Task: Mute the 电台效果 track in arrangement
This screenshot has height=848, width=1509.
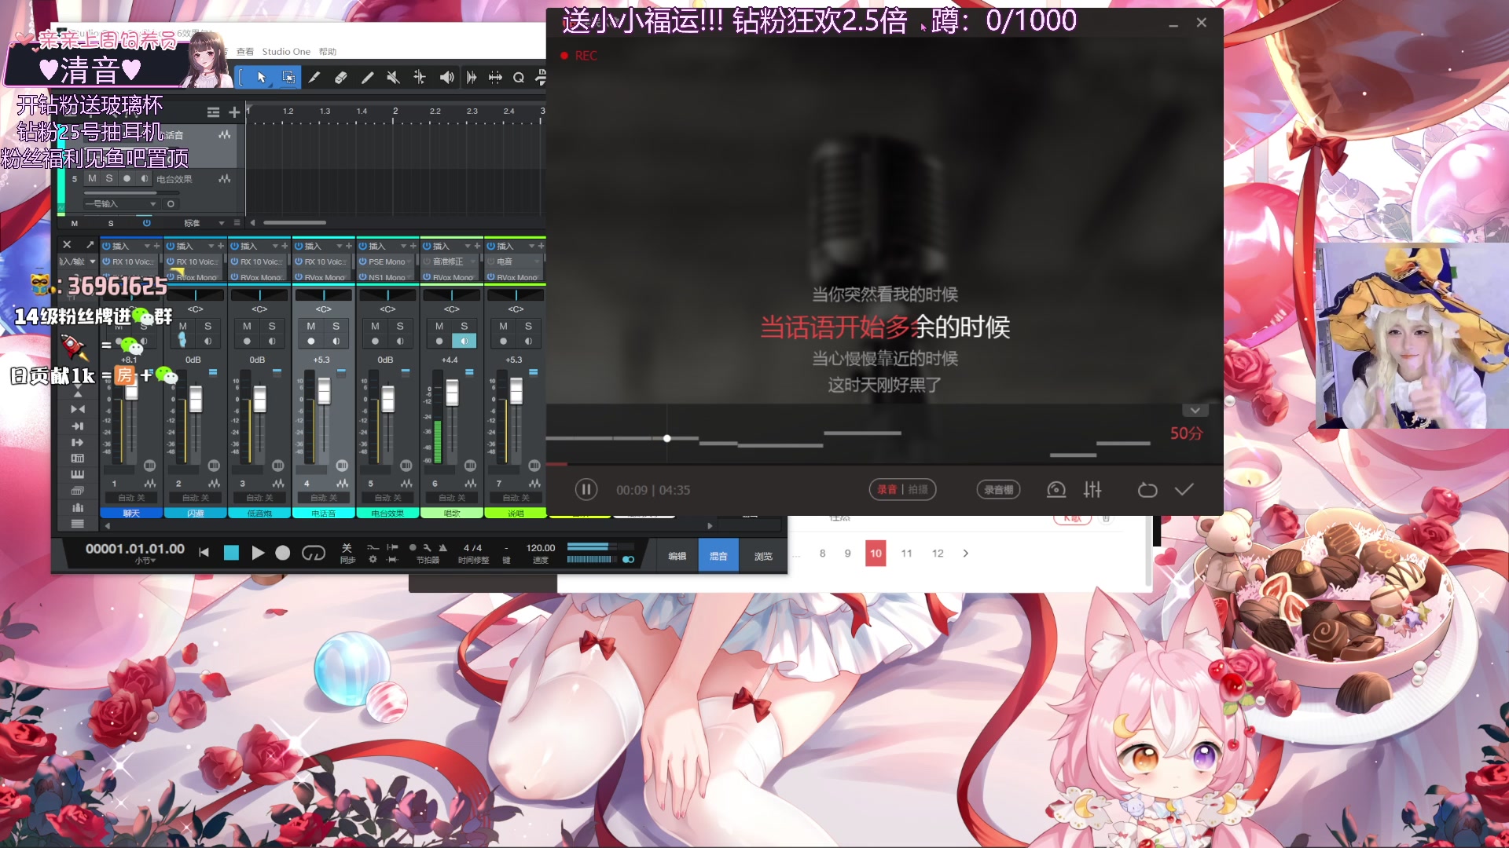Action: tap(92, 179)
